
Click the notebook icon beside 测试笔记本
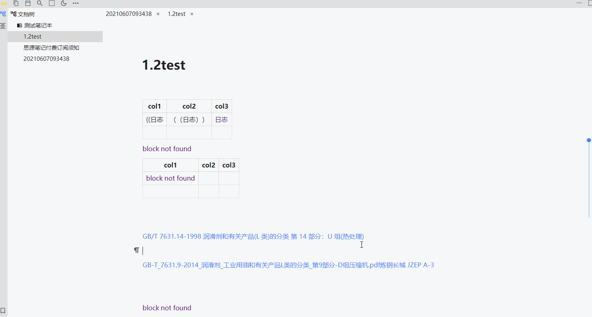point(20,25)
